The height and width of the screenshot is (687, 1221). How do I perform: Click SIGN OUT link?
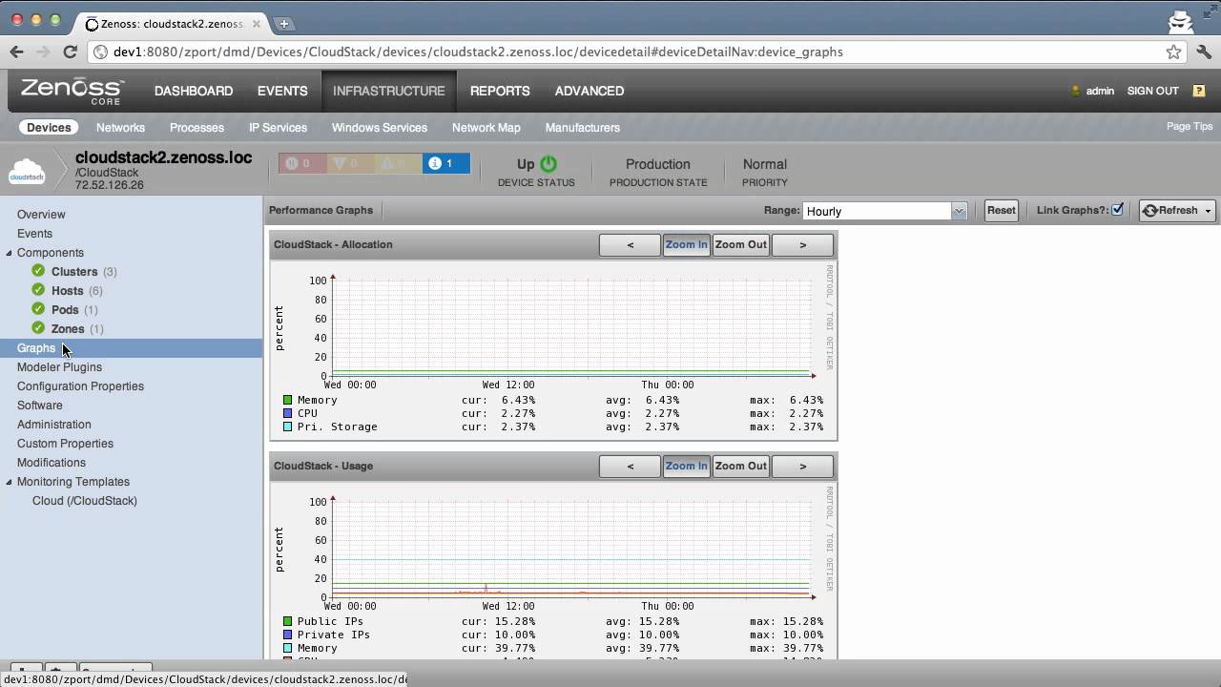(x=1153, y=91)
